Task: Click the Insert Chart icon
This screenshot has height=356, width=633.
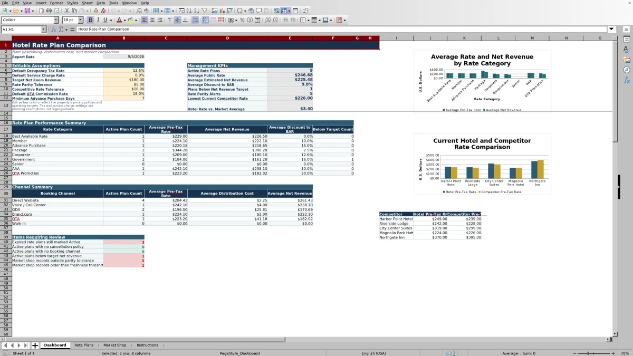Action: click(x=222, y=11)
